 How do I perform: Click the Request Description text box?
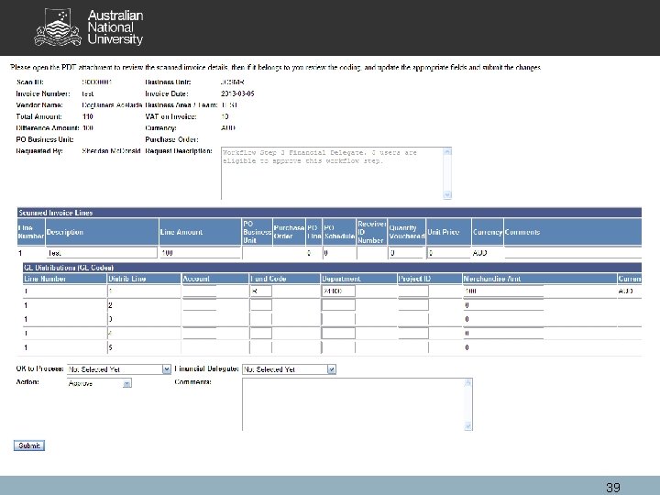click(336, 173)
